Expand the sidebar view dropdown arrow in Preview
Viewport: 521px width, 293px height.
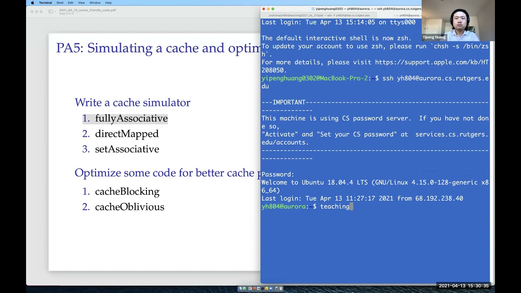pos(55,11)
